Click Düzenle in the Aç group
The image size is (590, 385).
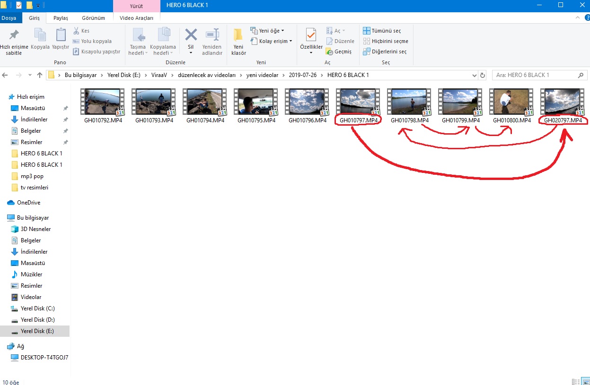[340, 41]
